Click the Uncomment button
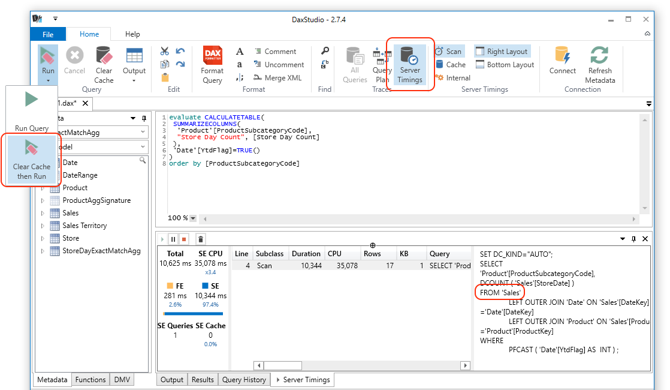The image size is (670, 390). click(279, 65)
